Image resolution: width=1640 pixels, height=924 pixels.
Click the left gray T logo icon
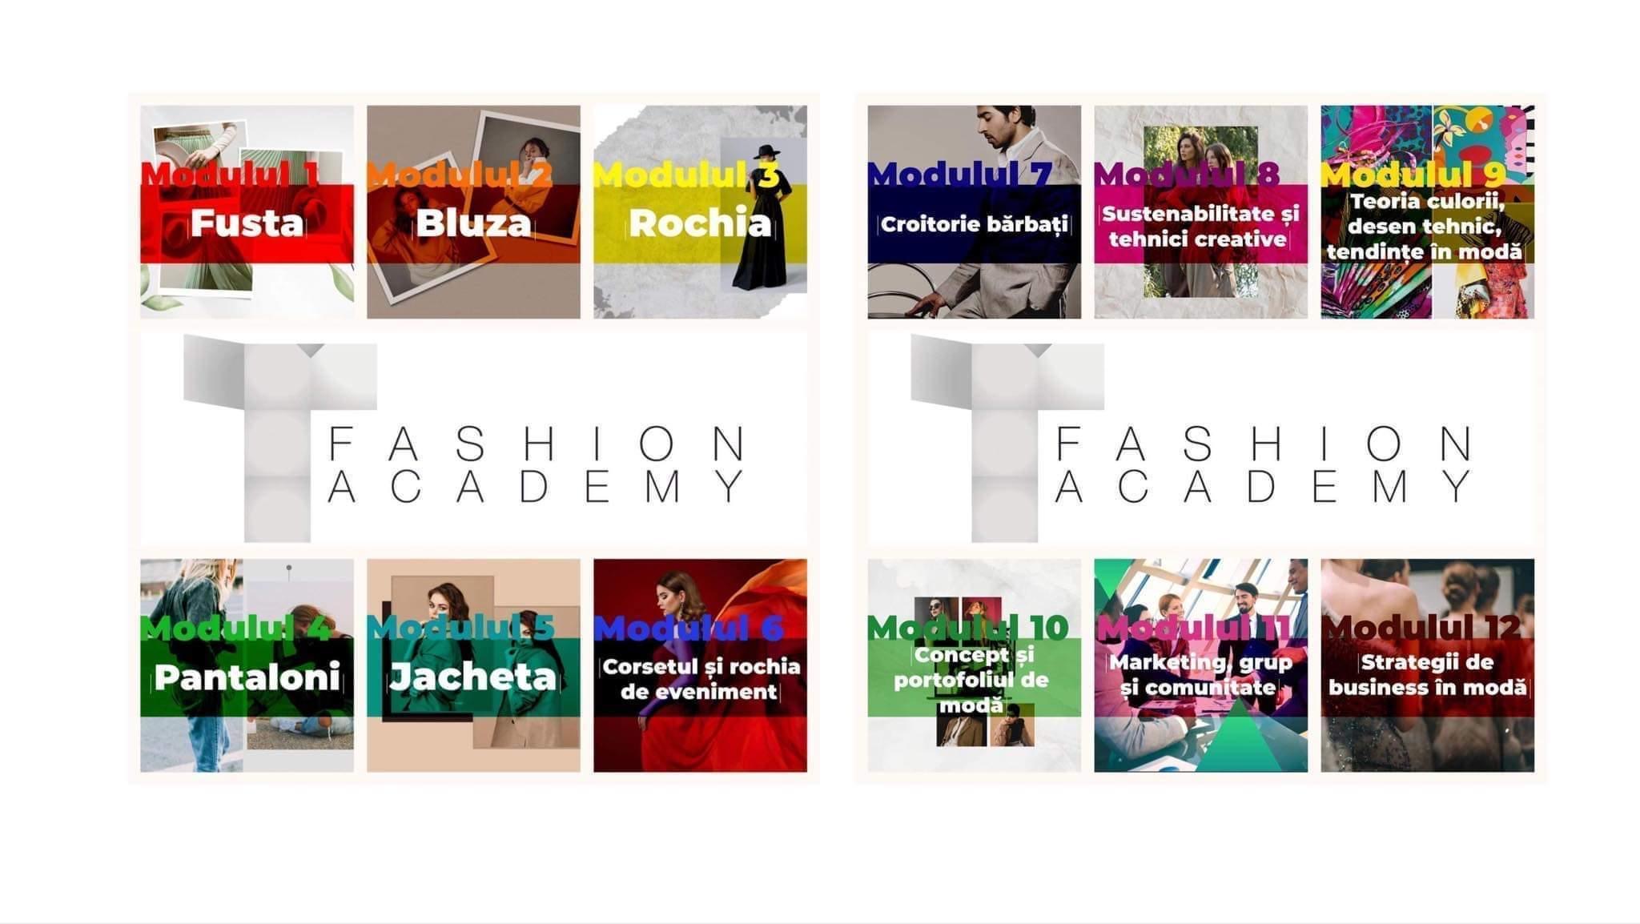pos(279,438)
